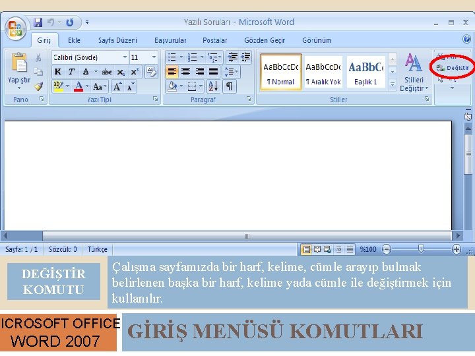Image resolution: width=475 pixels, height=356 pixels.
Task: Open the Calibri font name dropdown
Action: pos(125,57)
